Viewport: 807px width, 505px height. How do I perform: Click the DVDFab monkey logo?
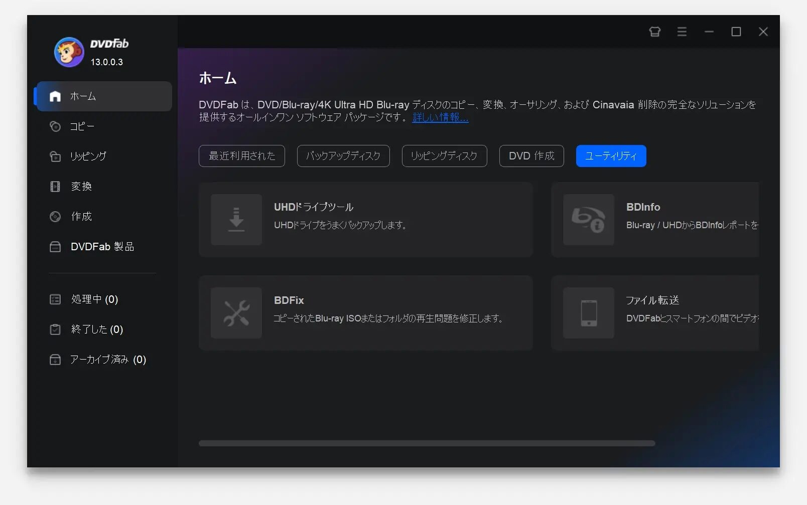69,52
